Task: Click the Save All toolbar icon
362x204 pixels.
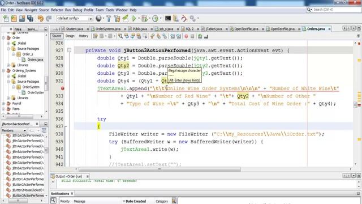Action: point(30,19)
